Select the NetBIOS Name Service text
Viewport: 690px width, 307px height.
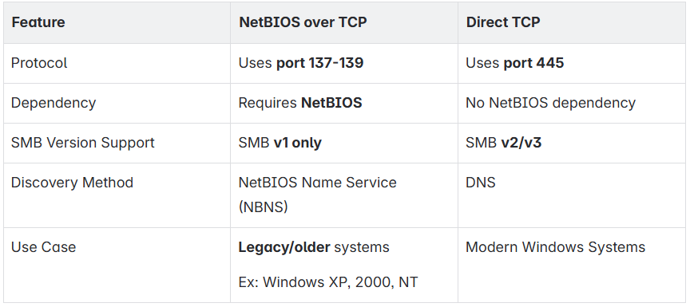click(x=317, y=183)
